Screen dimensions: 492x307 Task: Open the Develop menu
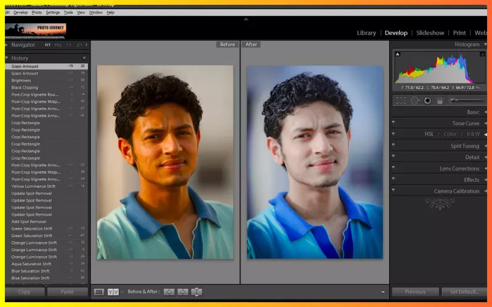(21, 12)
